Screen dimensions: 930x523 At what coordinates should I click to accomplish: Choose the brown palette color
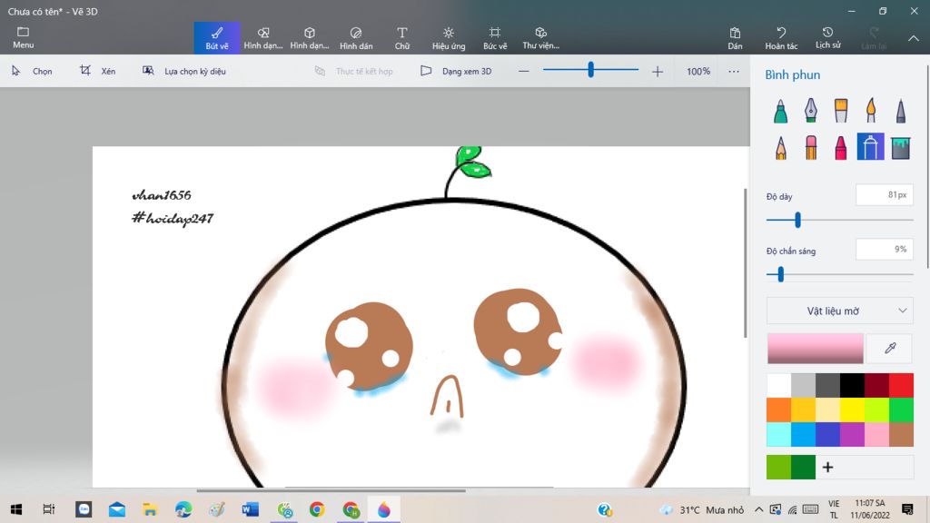click(901, 435)
